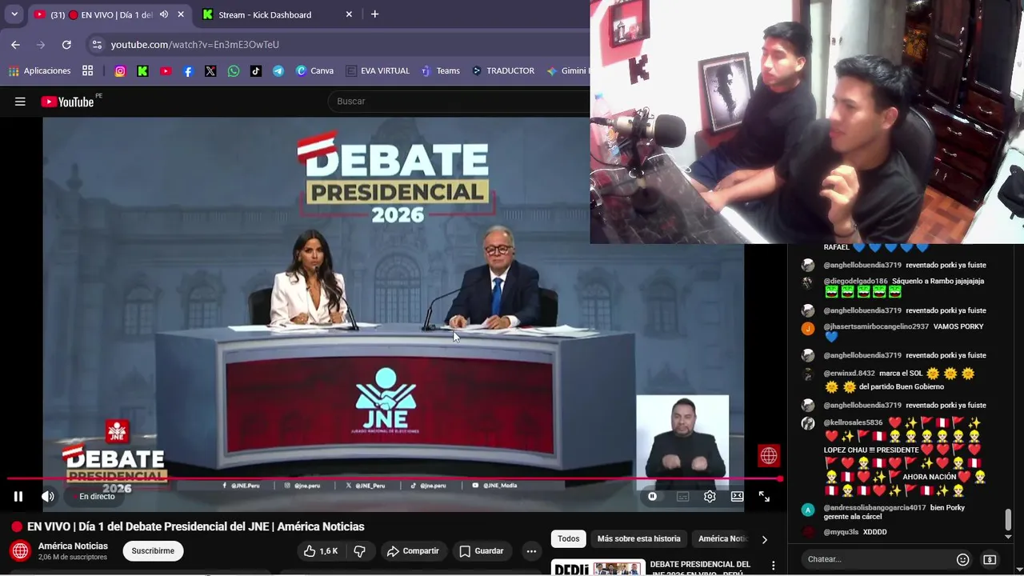Click the @diegodelgado186 chat username

pyautogui.click(x=855, y=282)
